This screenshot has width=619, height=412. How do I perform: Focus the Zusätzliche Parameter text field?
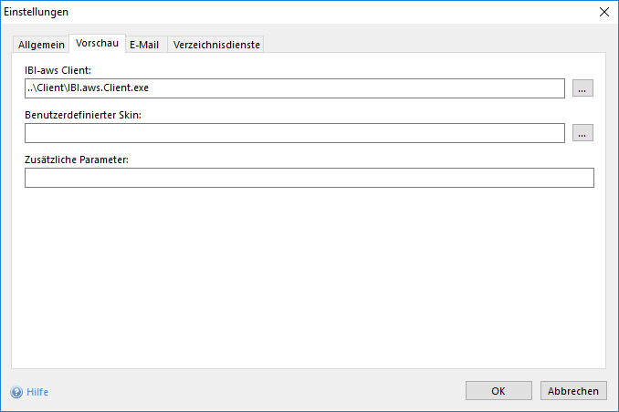tap(309, 178)
